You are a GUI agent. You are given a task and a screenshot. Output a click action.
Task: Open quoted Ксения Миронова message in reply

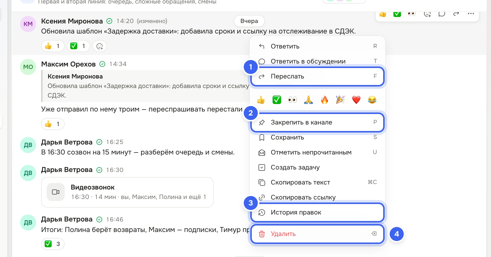coord(145,86)
